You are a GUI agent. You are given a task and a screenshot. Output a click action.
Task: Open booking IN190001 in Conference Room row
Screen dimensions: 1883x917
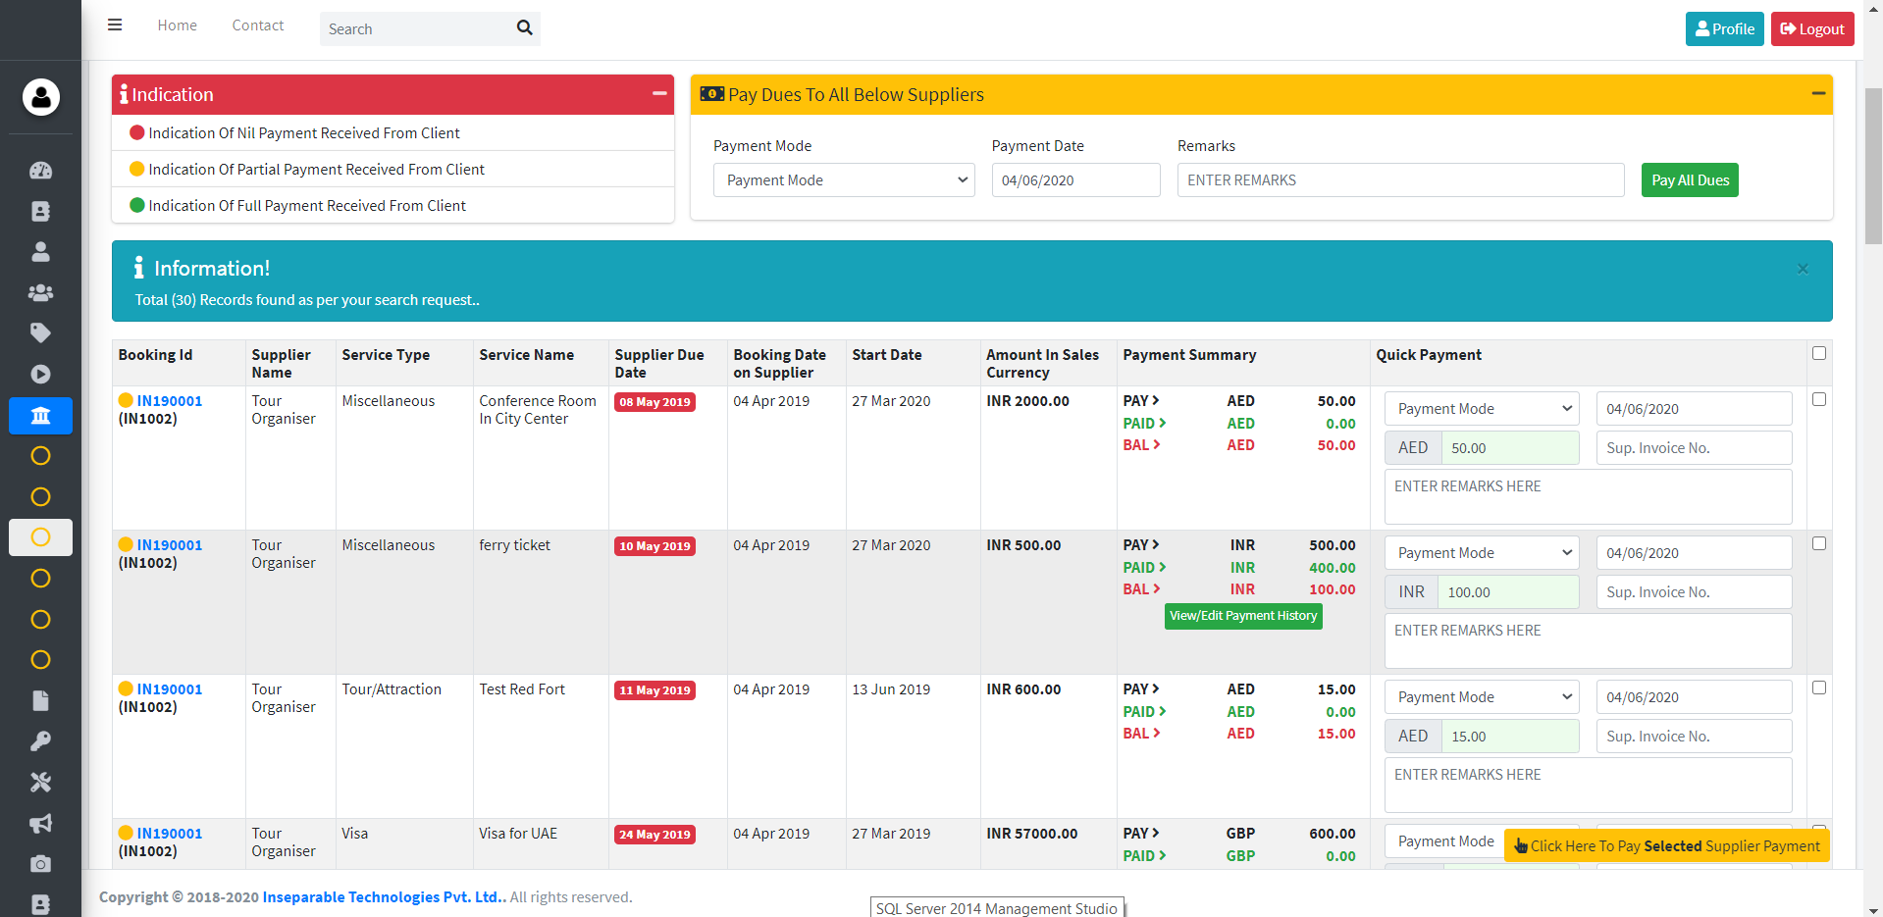(x=170, y=401)
